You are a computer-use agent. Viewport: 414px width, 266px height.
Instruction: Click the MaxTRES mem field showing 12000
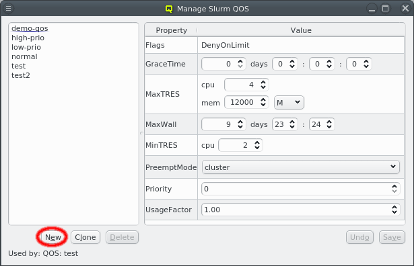pyautogui.click(x=246, y=102)
